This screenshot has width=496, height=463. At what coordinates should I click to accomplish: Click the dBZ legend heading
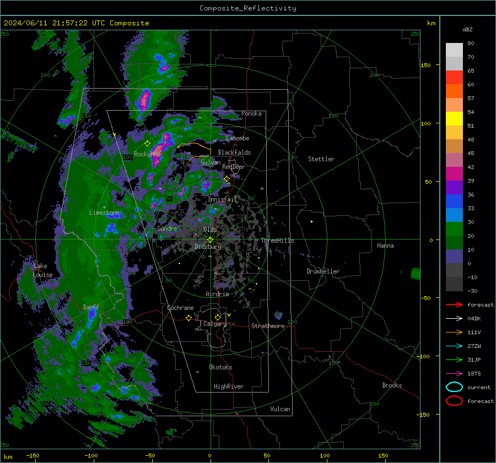pyautogui.click(x=467, y=29)
